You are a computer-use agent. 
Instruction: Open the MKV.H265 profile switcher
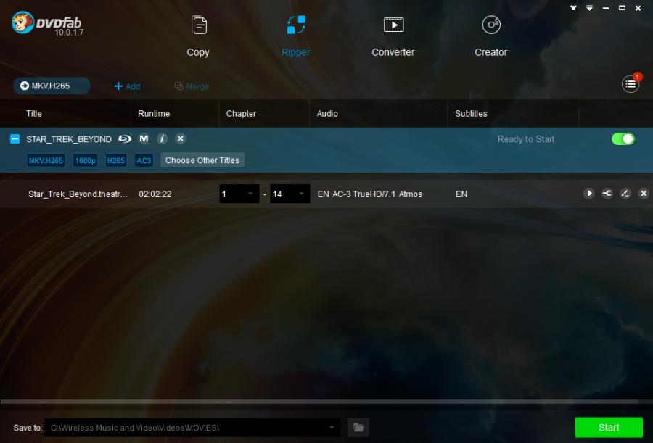52,86
